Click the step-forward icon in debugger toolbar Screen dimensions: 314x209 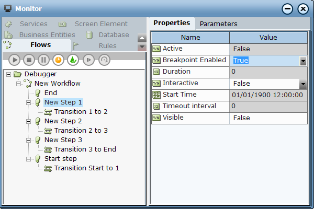point(88,60)
